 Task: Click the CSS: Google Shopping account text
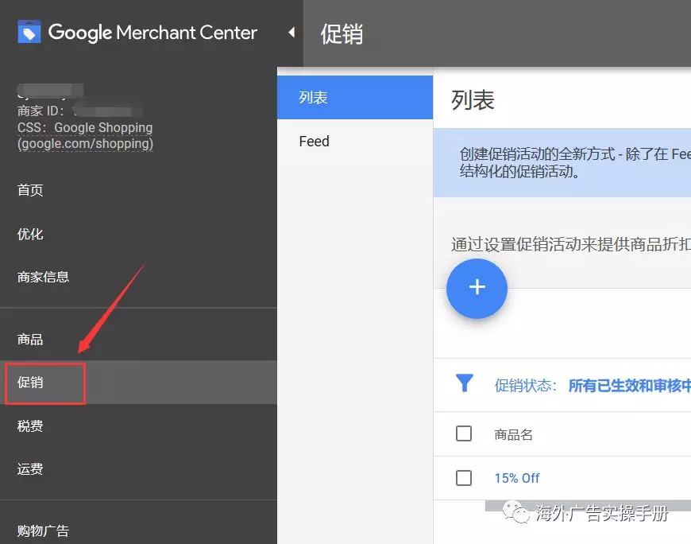click(85, 135)
